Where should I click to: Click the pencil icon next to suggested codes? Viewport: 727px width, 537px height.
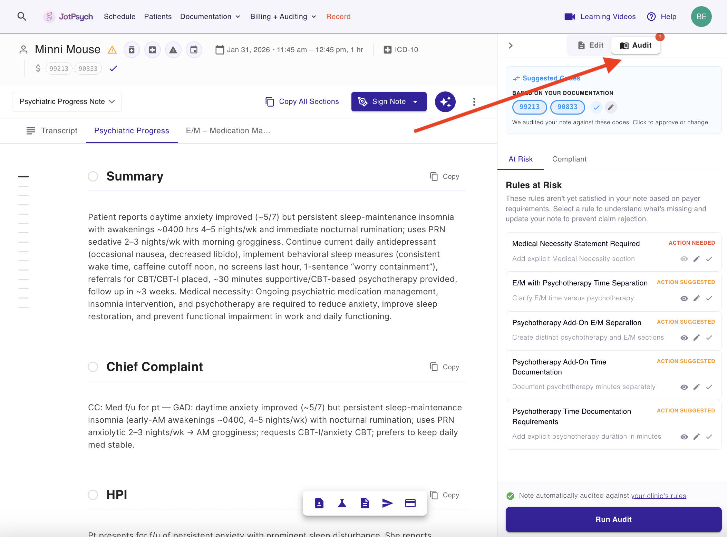611,107
